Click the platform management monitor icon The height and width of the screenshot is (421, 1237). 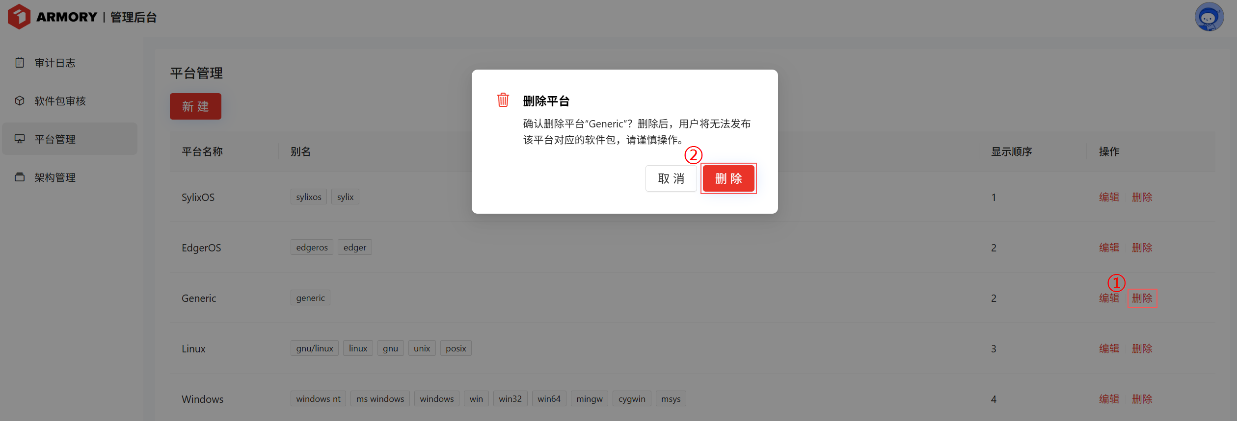[x=20, y=139]
